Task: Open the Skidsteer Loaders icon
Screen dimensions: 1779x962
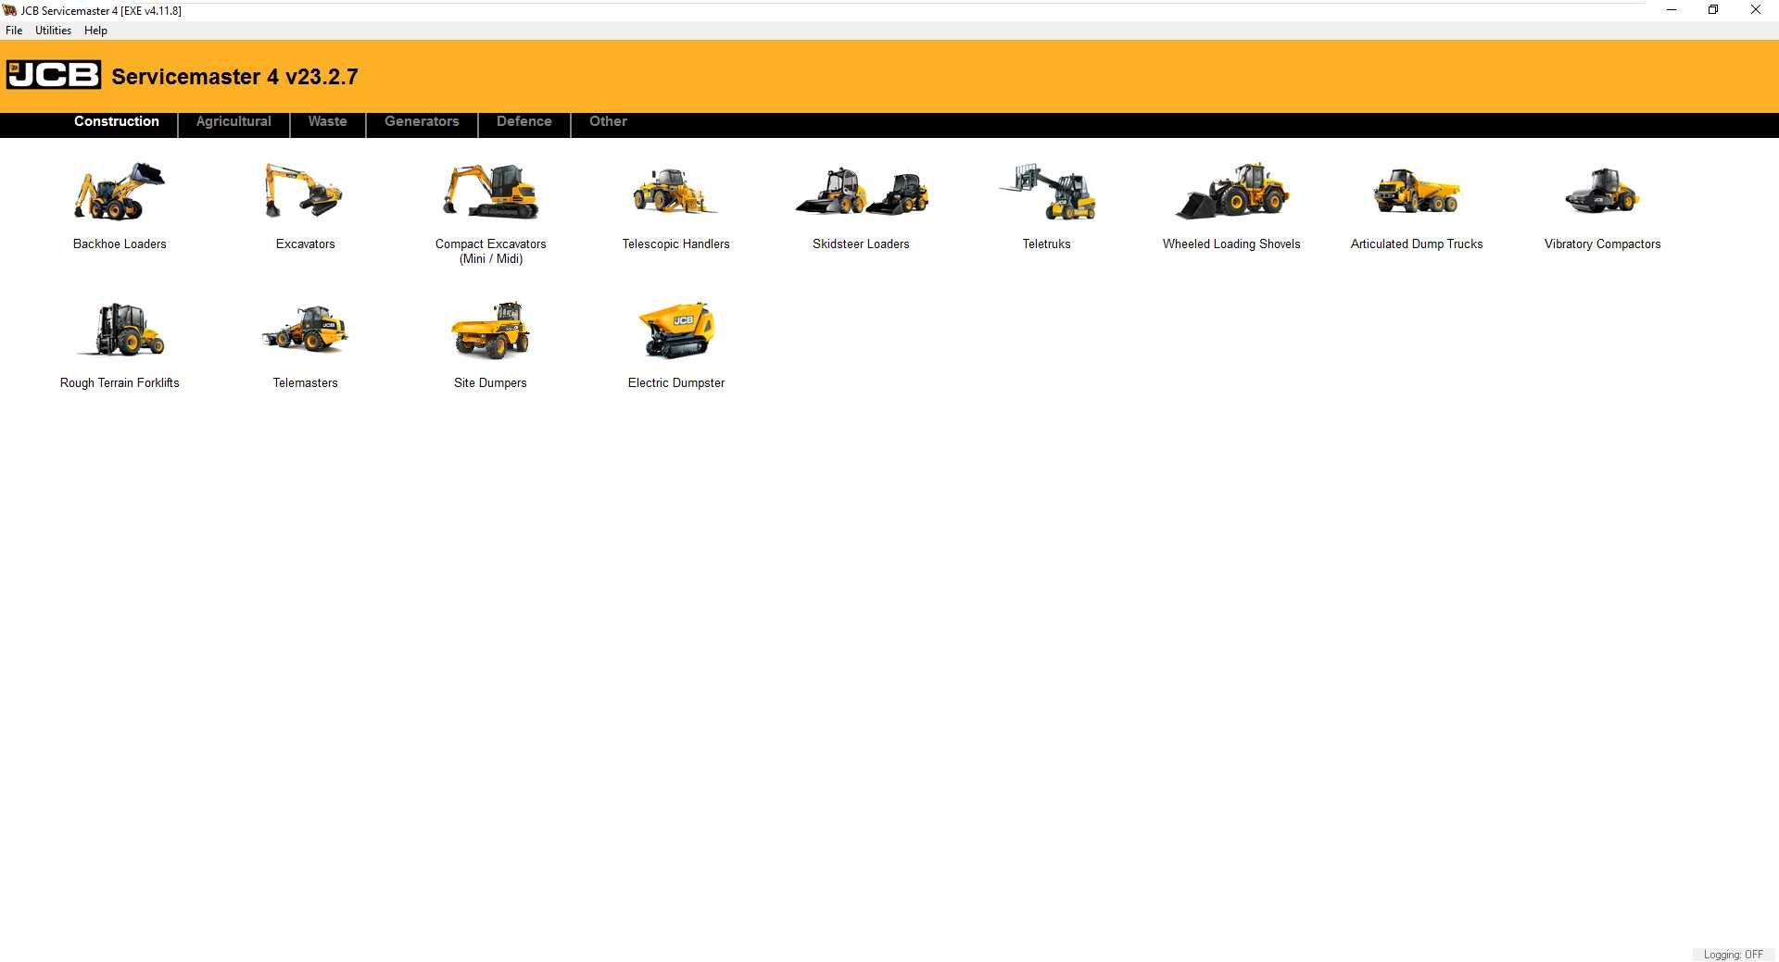Action: pos(861,192)
